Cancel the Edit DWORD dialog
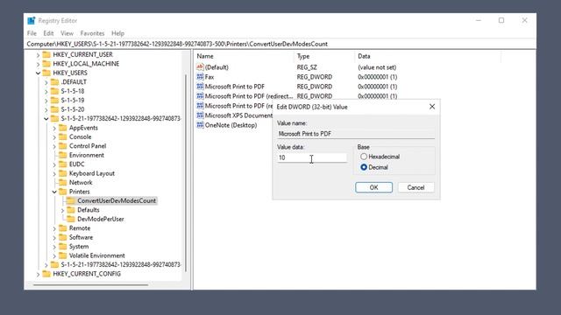Screen dimensions: 561x315 pyautogui.click(x=415, y=187)
